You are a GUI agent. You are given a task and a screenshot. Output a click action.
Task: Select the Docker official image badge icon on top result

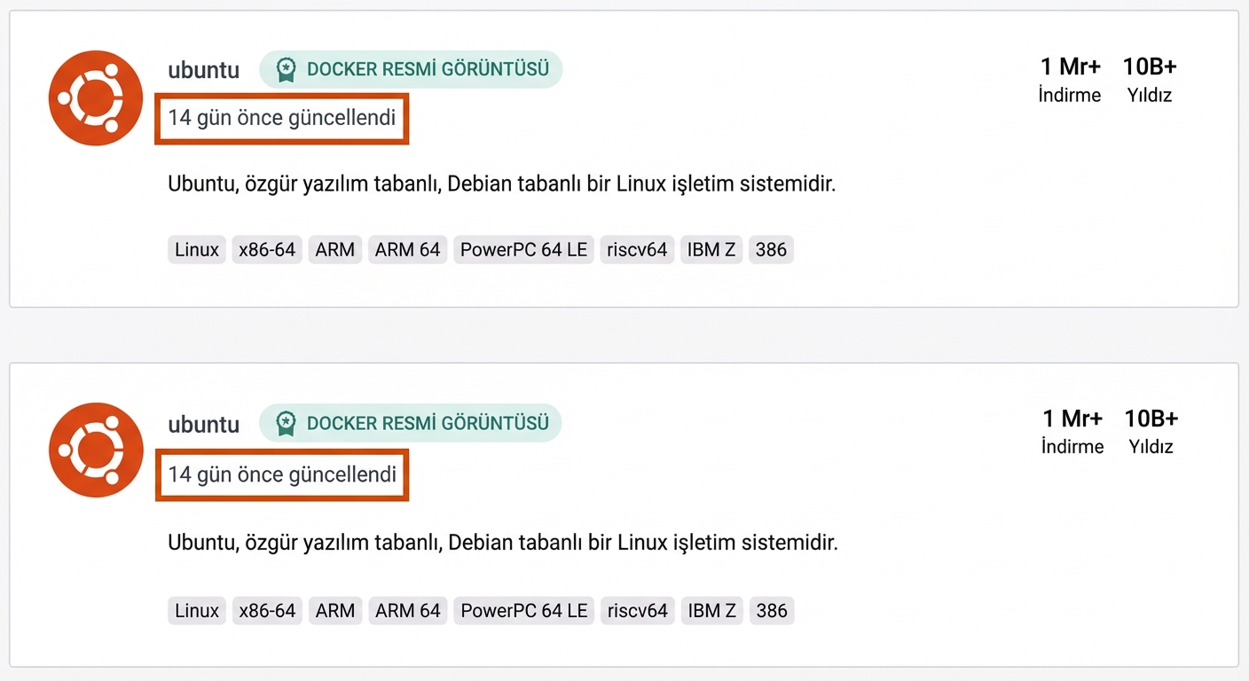[286, 68]
